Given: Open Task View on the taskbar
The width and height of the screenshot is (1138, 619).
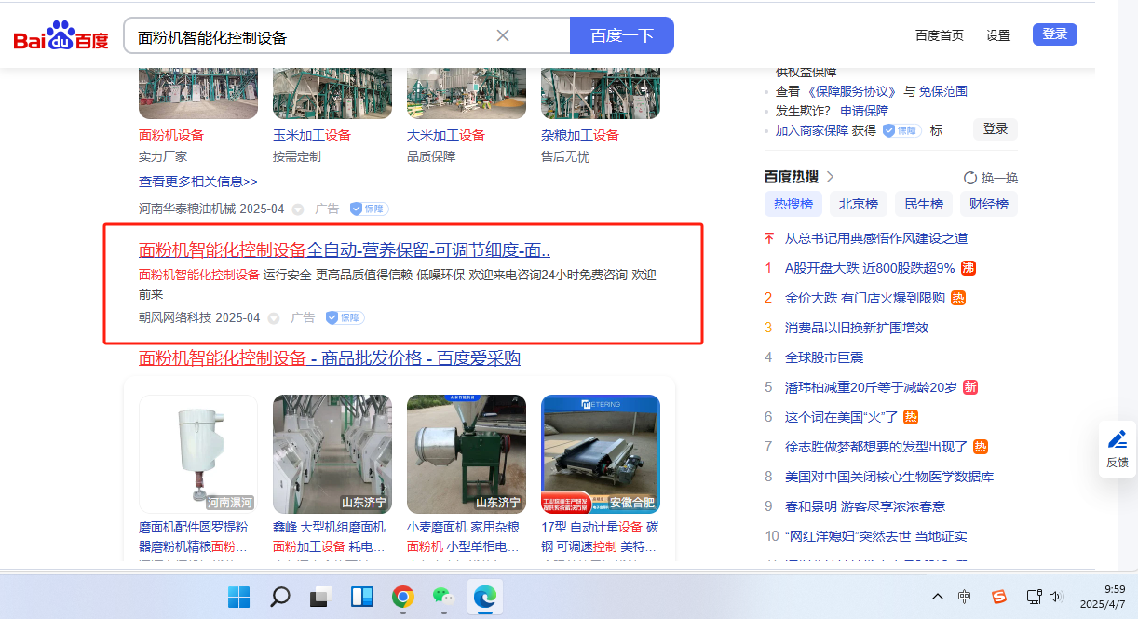Looking at the screenshot, I should 321,597.
